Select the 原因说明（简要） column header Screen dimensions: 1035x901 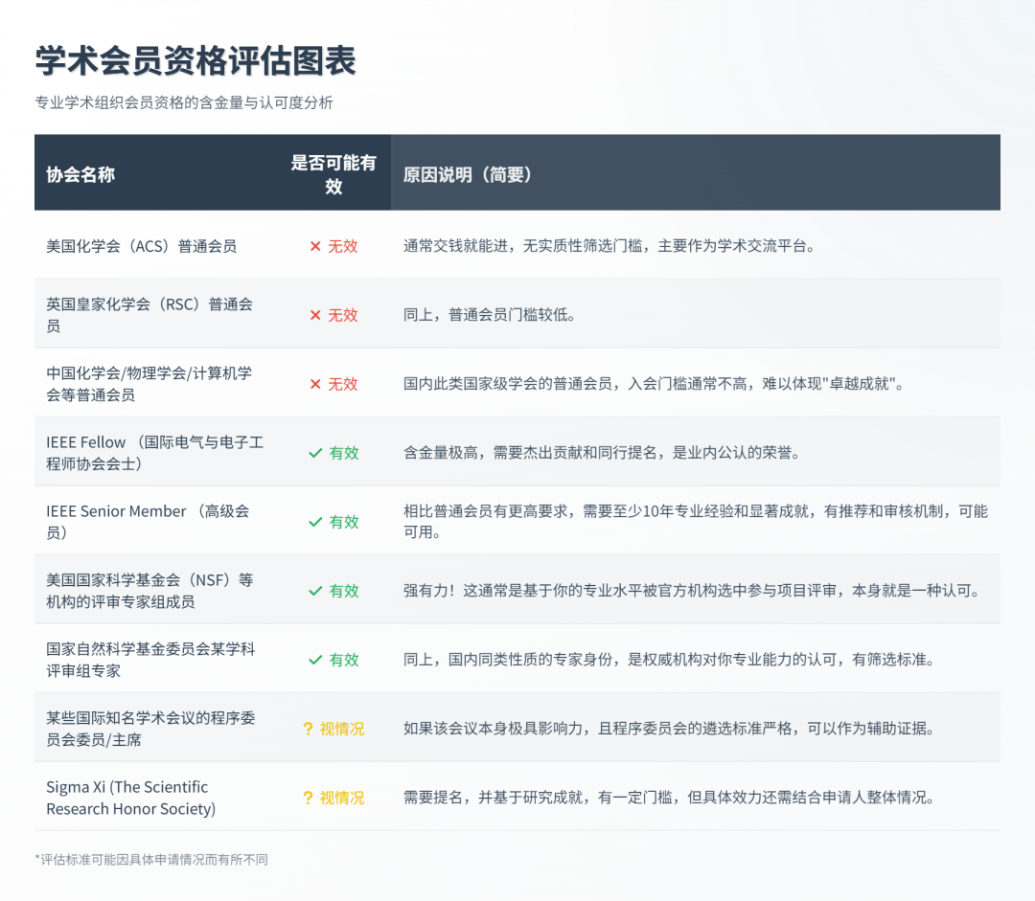click(x=468, y=174)
